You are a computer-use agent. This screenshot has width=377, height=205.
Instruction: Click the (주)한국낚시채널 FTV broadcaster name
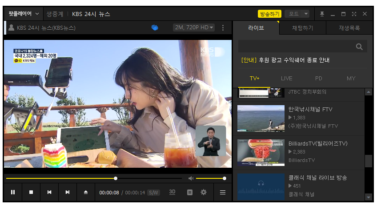313,126
